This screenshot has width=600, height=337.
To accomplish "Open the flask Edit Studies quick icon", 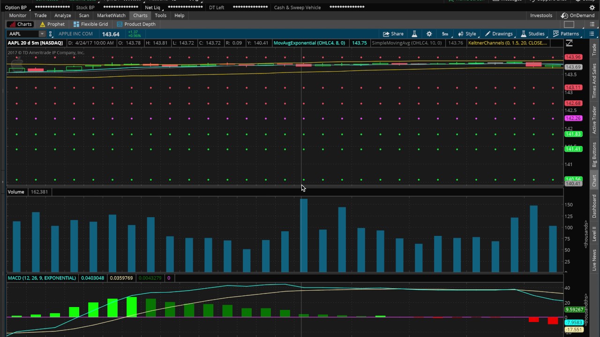I will click(414, 34).
